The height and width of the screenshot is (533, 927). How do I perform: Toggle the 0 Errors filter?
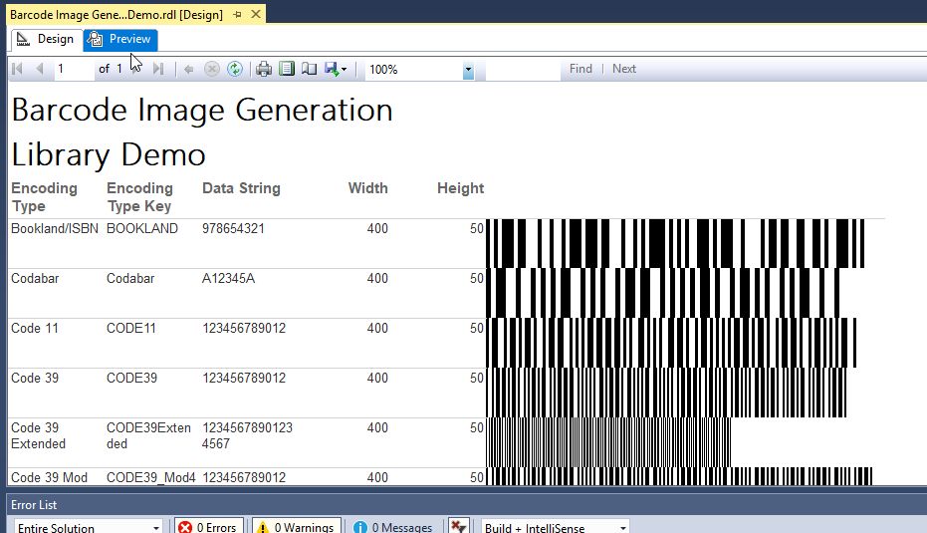(207, 527)
